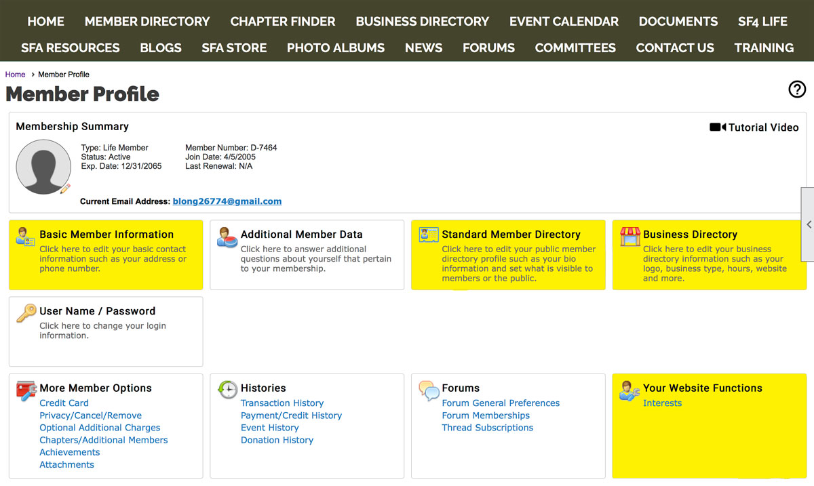Open the NEWS menu item
The width and height of the screenshot is (814, 486).
[424, 48]
